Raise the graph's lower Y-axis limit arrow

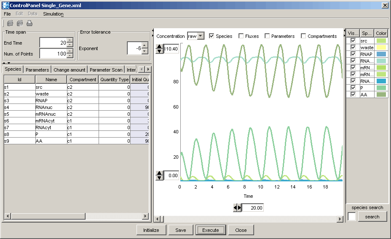[159, 173]
